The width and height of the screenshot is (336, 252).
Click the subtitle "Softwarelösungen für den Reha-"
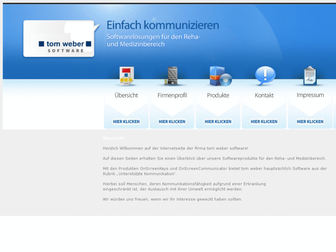pyautogui.click(x=153, y=37)
